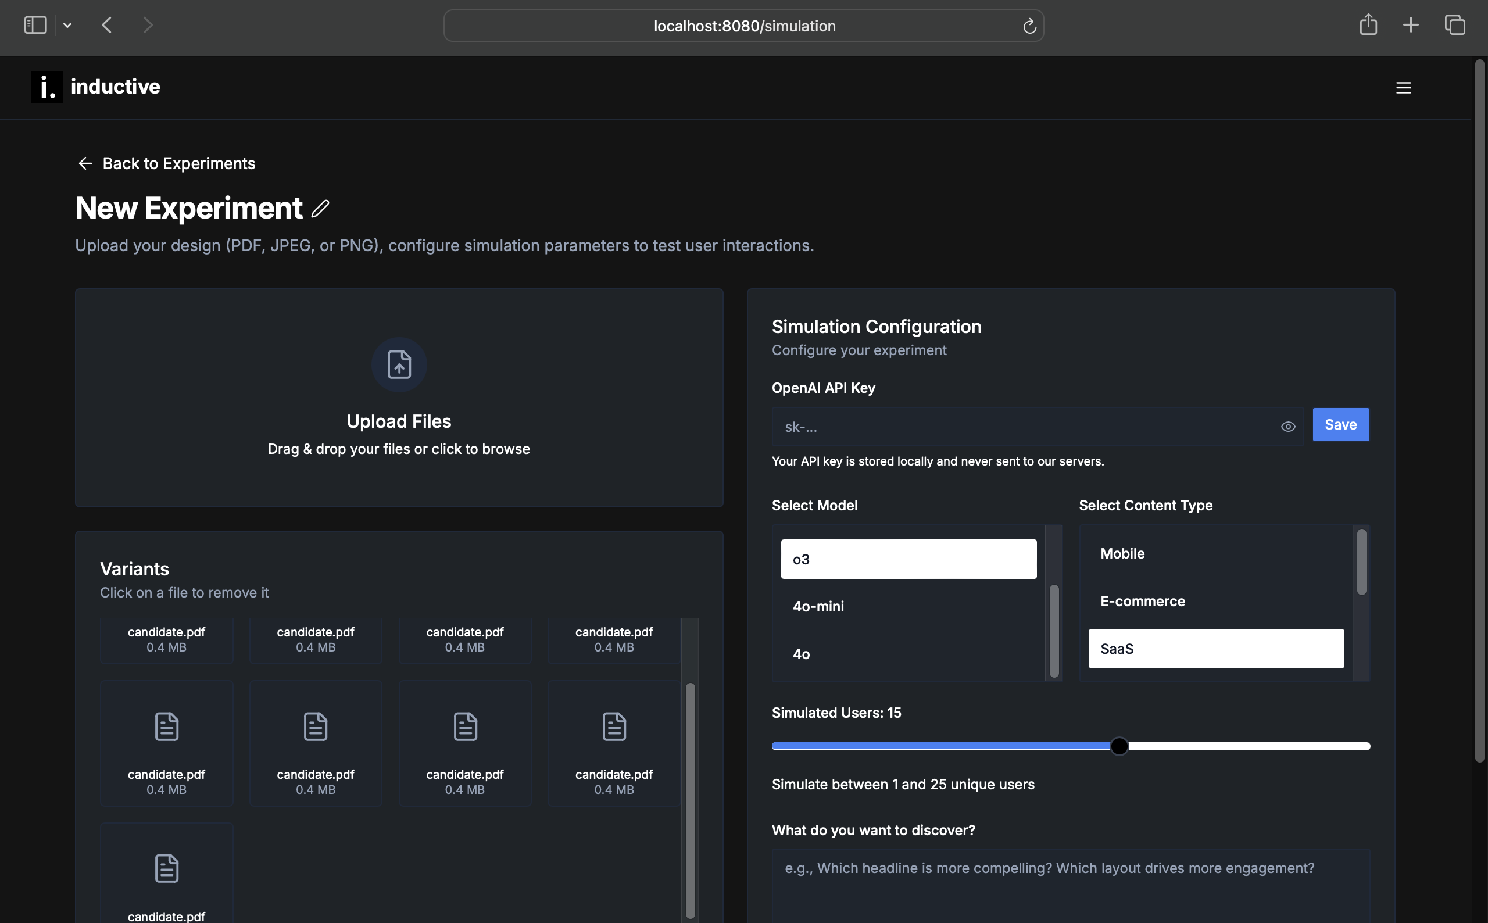Choose E-commerce from content type list
1488x923 pixels.
[1142, 600]
